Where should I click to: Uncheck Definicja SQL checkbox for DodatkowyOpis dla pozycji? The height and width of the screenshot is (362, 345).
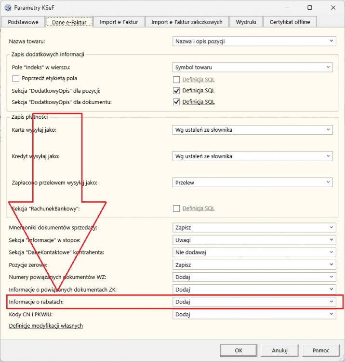click(176, 91)
